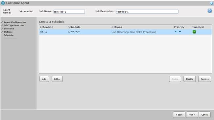
Task: Click Add to create a schedule
Action: 44,79
